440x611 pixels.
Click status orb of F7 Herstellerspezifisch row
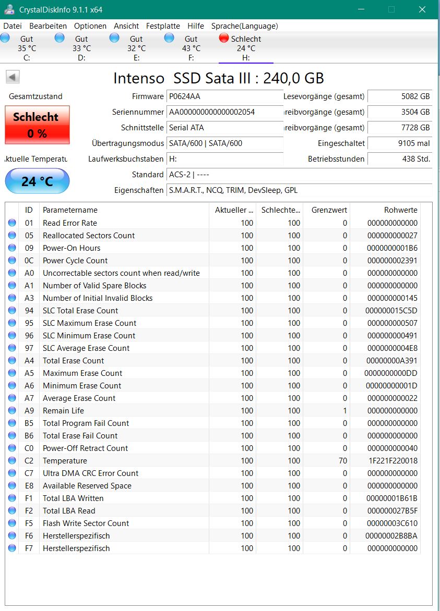point(12,548)
